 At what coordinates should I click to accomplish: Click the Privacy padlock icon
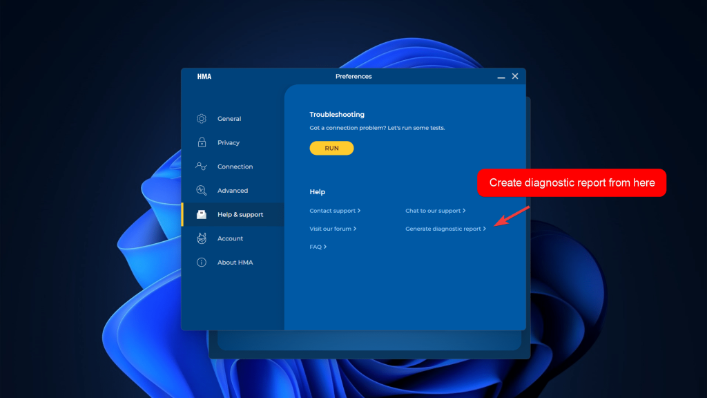point(202,142)
